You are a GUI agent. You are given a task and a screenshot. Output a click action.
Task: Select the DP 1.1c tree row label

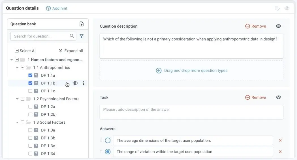[48, 91]
